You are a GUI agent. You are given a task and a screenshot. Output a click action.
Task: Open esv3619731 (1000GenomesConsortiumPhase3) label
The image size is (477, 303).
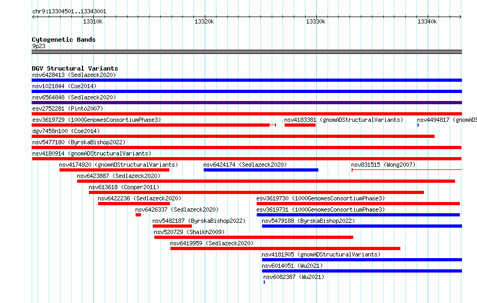(x=321, y=209)
